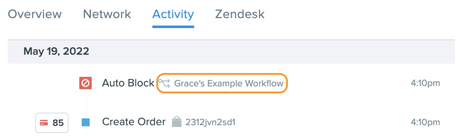460x136 pixels.
Task: Click the blue underline beneath Activity
Action: point(173,27)
